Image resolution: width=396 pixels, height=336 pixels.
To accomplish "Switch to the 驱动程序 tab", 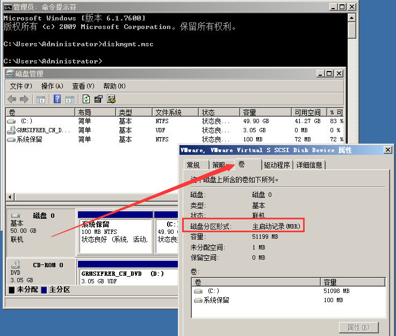I will (277, 165).
